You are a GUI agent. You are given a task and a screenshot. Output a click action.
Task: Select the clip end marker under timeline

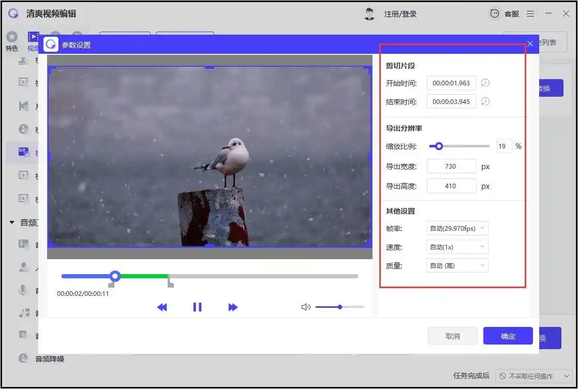click(170, 283)
